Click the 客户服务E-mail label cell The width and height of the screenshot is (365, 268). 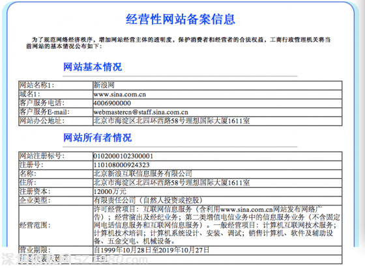click(x=56, y=112)
